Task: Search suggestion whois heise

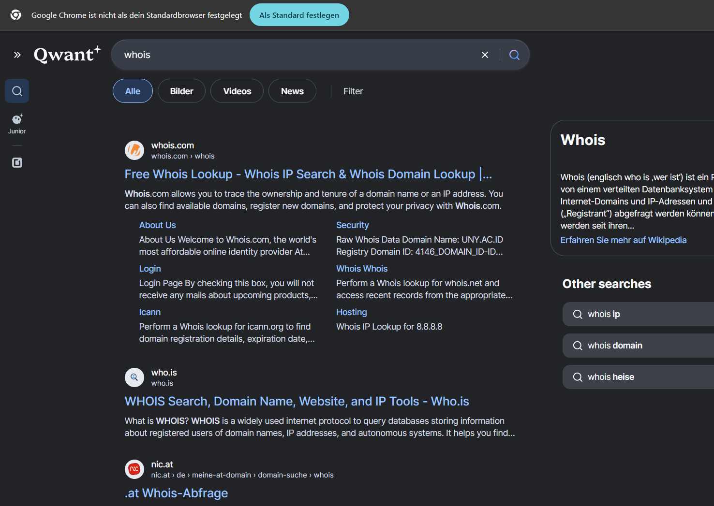Action: point(638,377)
